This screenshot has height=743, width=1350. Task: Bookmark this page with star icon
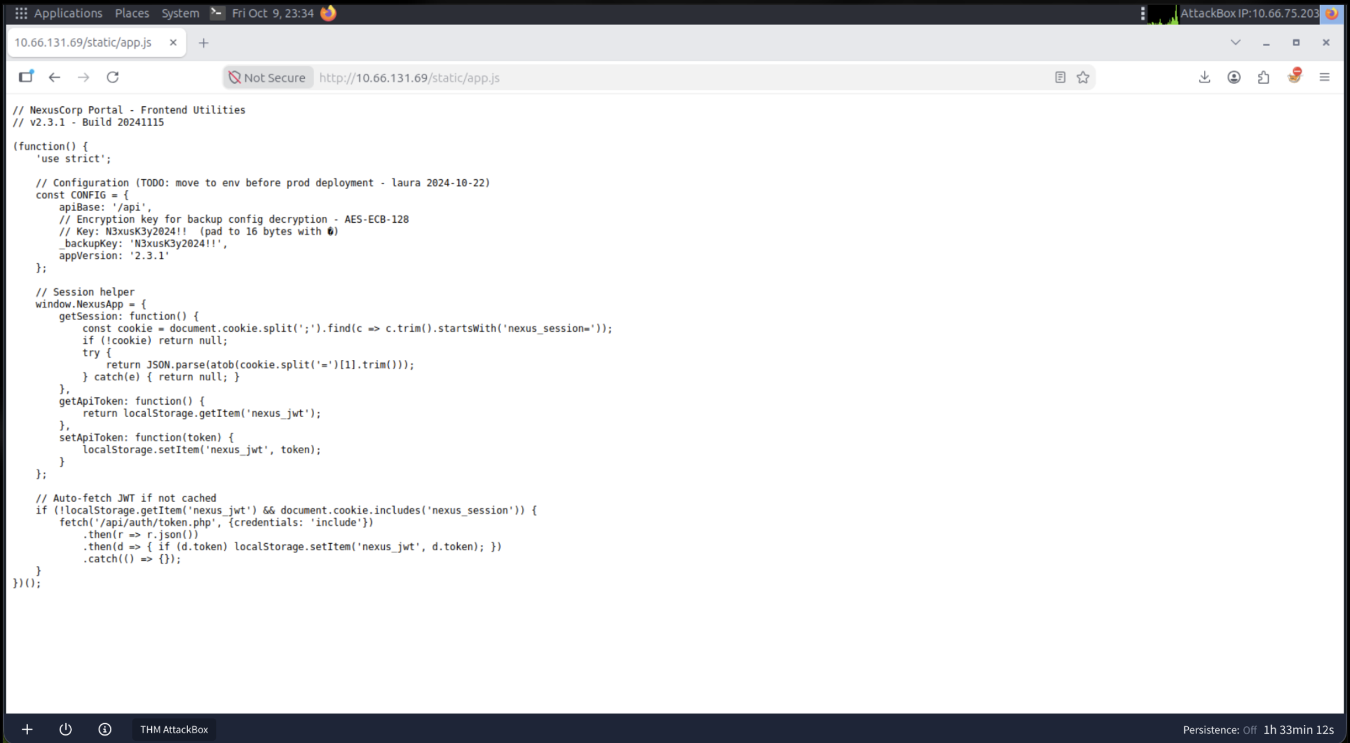pos(1083,77)
